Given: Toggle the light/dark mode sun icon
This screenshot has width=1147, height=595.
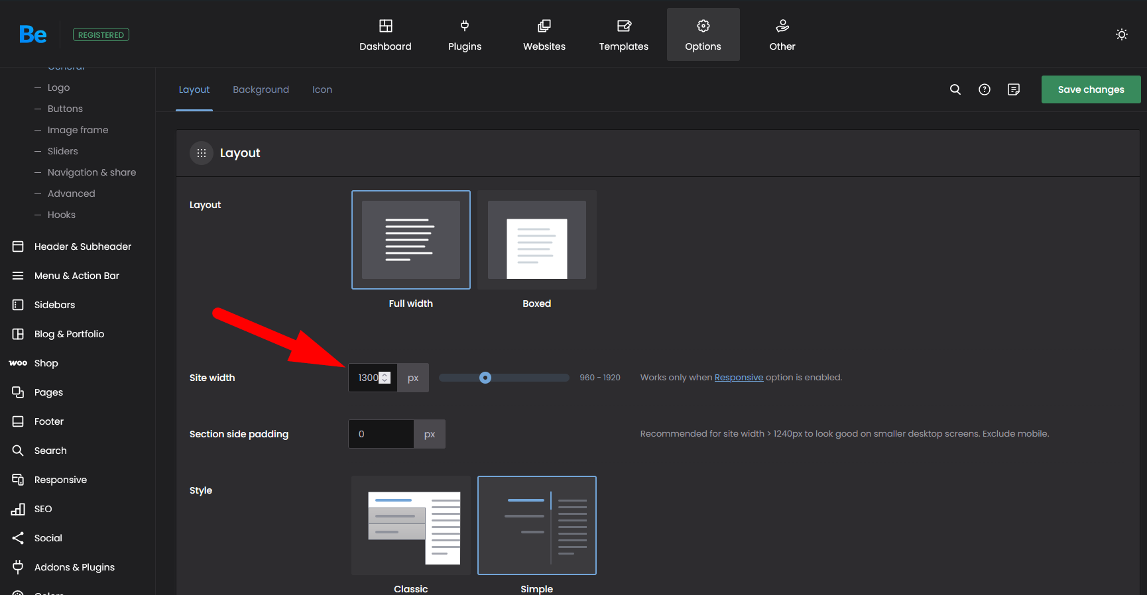Looking at the screenshot, I should coord(1121,34).
